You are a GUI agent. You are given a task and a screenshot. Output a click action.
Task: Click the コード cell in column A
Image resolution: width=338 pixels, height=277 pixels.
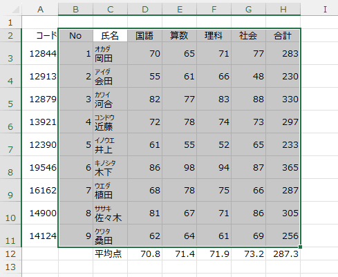pyautogui.click(x=40, y=35)
